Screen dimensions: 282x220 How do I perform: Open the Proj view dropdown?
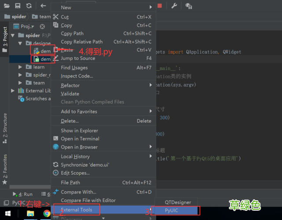point(27,26)
